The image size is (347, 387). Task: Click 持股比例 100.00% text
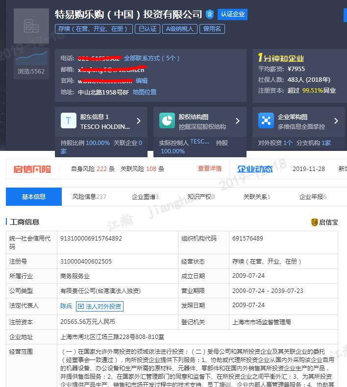(85, 143)
